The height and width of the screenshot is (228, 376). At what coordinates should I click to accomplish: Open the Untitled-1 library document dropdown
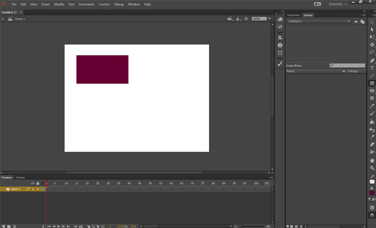[x=319, y=21]
